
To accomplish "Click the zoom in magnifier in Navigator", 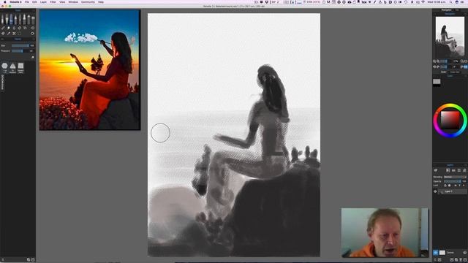I will [x=438, y=61].
